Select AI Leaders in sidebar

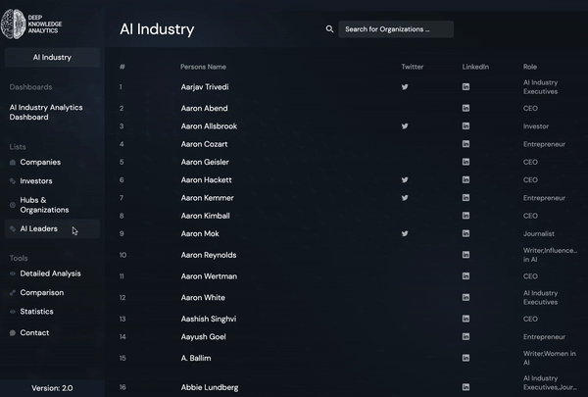coord(52,229)
